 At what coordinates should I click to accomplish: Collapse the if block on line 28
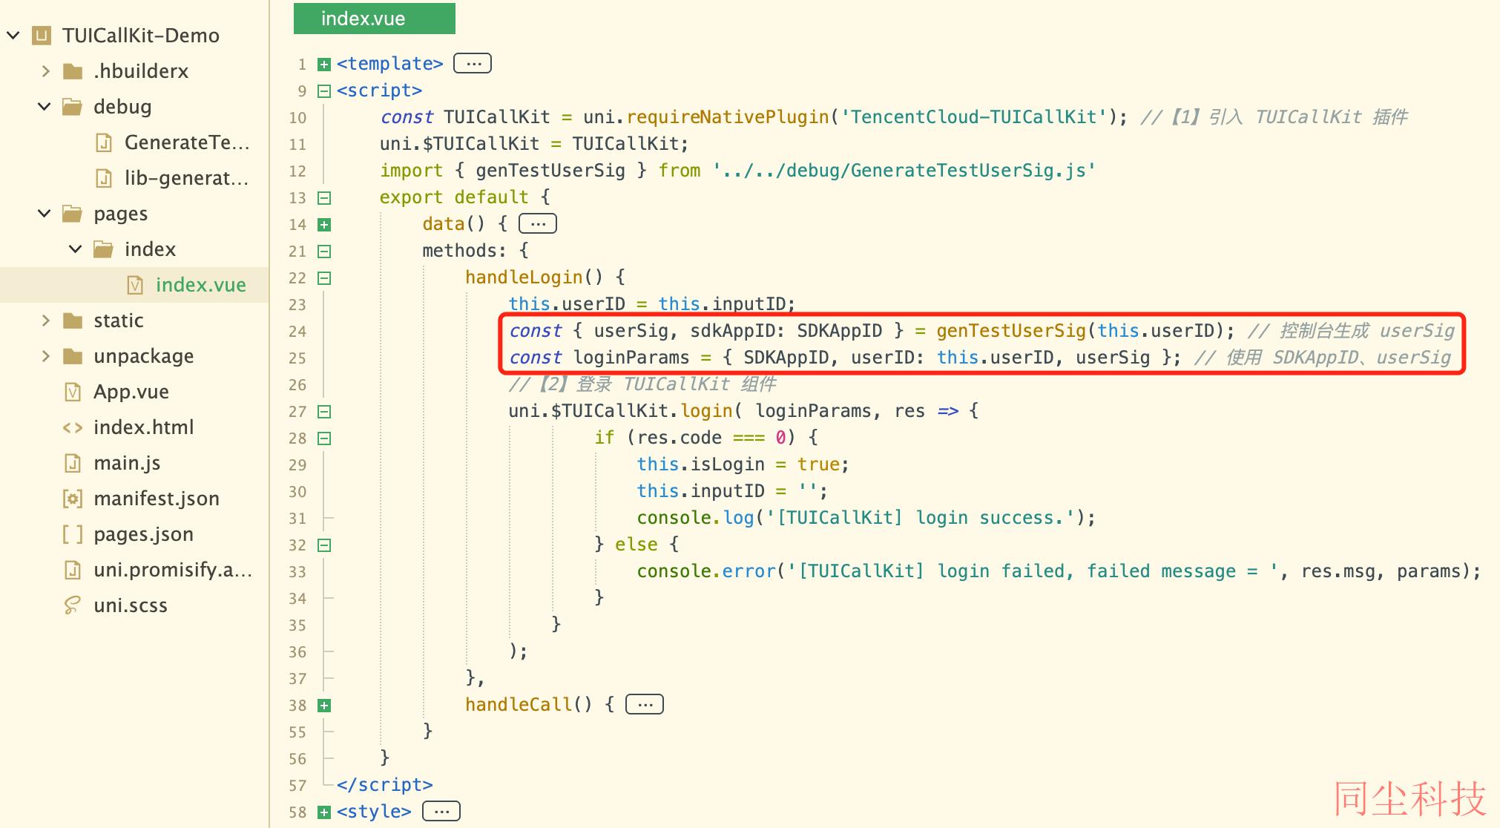coord(324,438)
